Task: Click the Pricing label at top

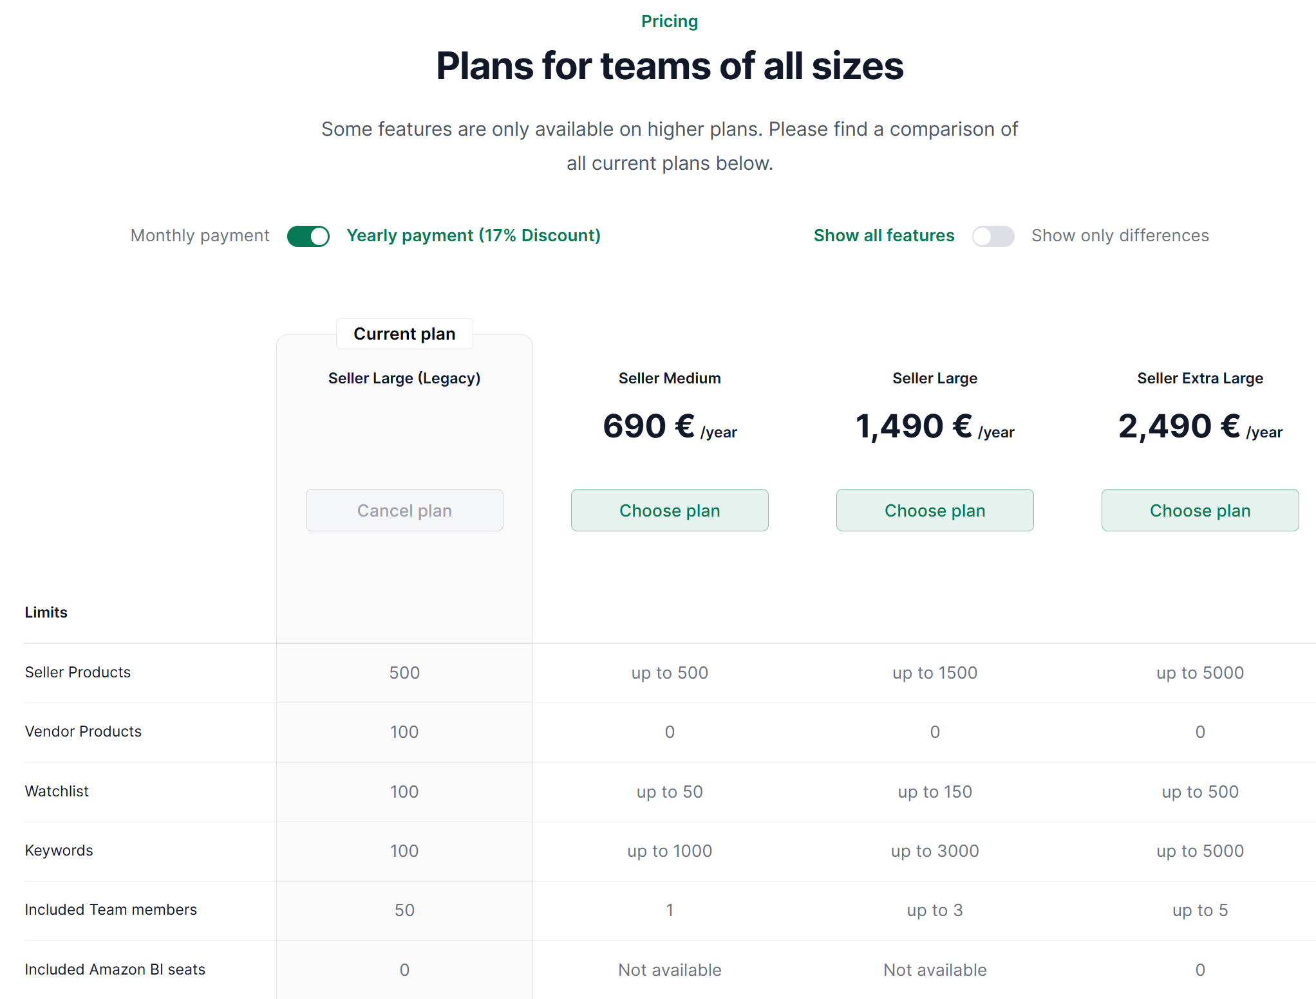Action: [x=670, y=21]
